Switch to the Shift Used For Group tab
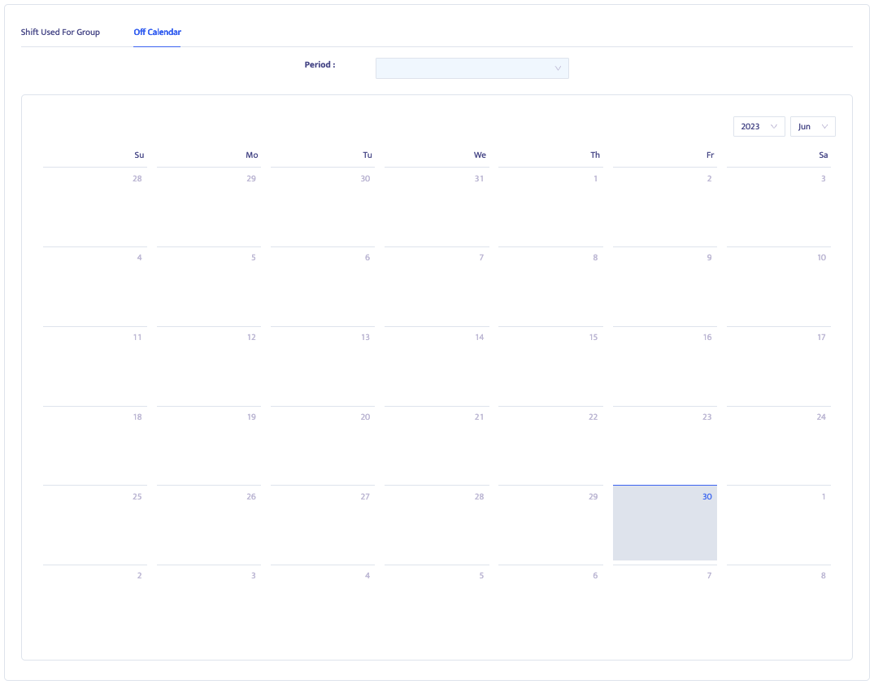This screenshot has height=689, width=874. coord(60,32)
